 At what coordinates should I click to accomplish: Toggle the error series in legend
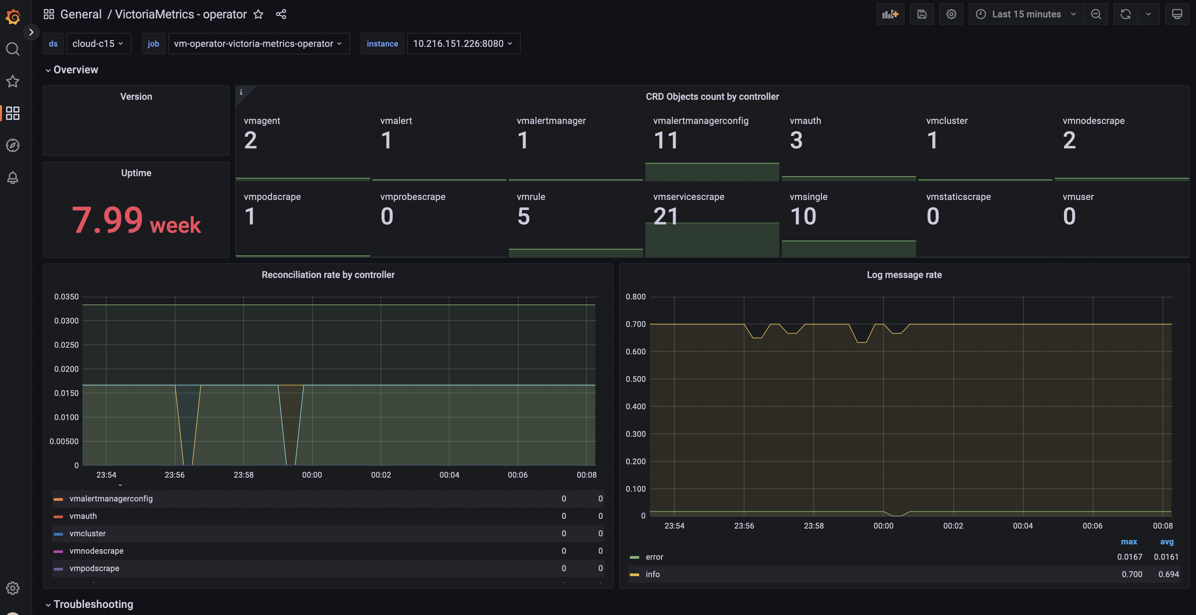tap(654, 557)
